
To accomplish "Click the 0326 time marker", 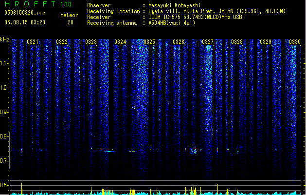I will [x=179, y=42].
